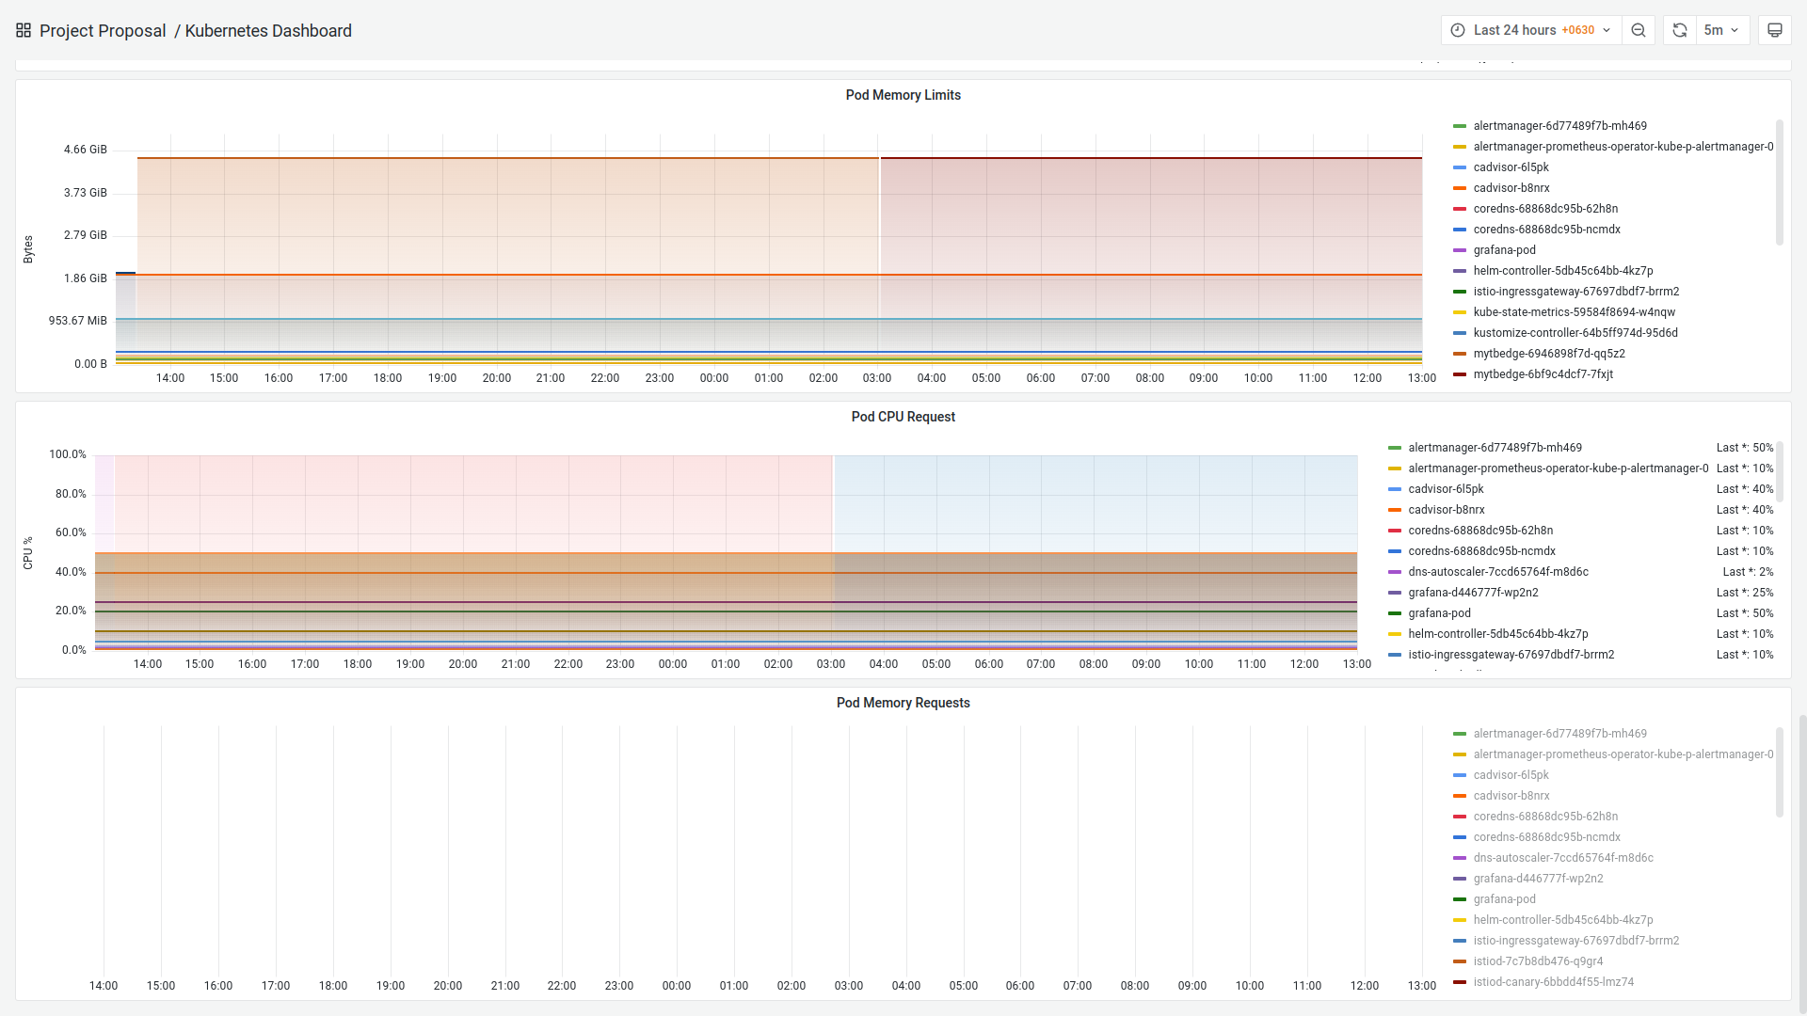Screen dimensions: 1807x1016
Task: Click the zoom out time range icon
Action: tap(1639, 30)
